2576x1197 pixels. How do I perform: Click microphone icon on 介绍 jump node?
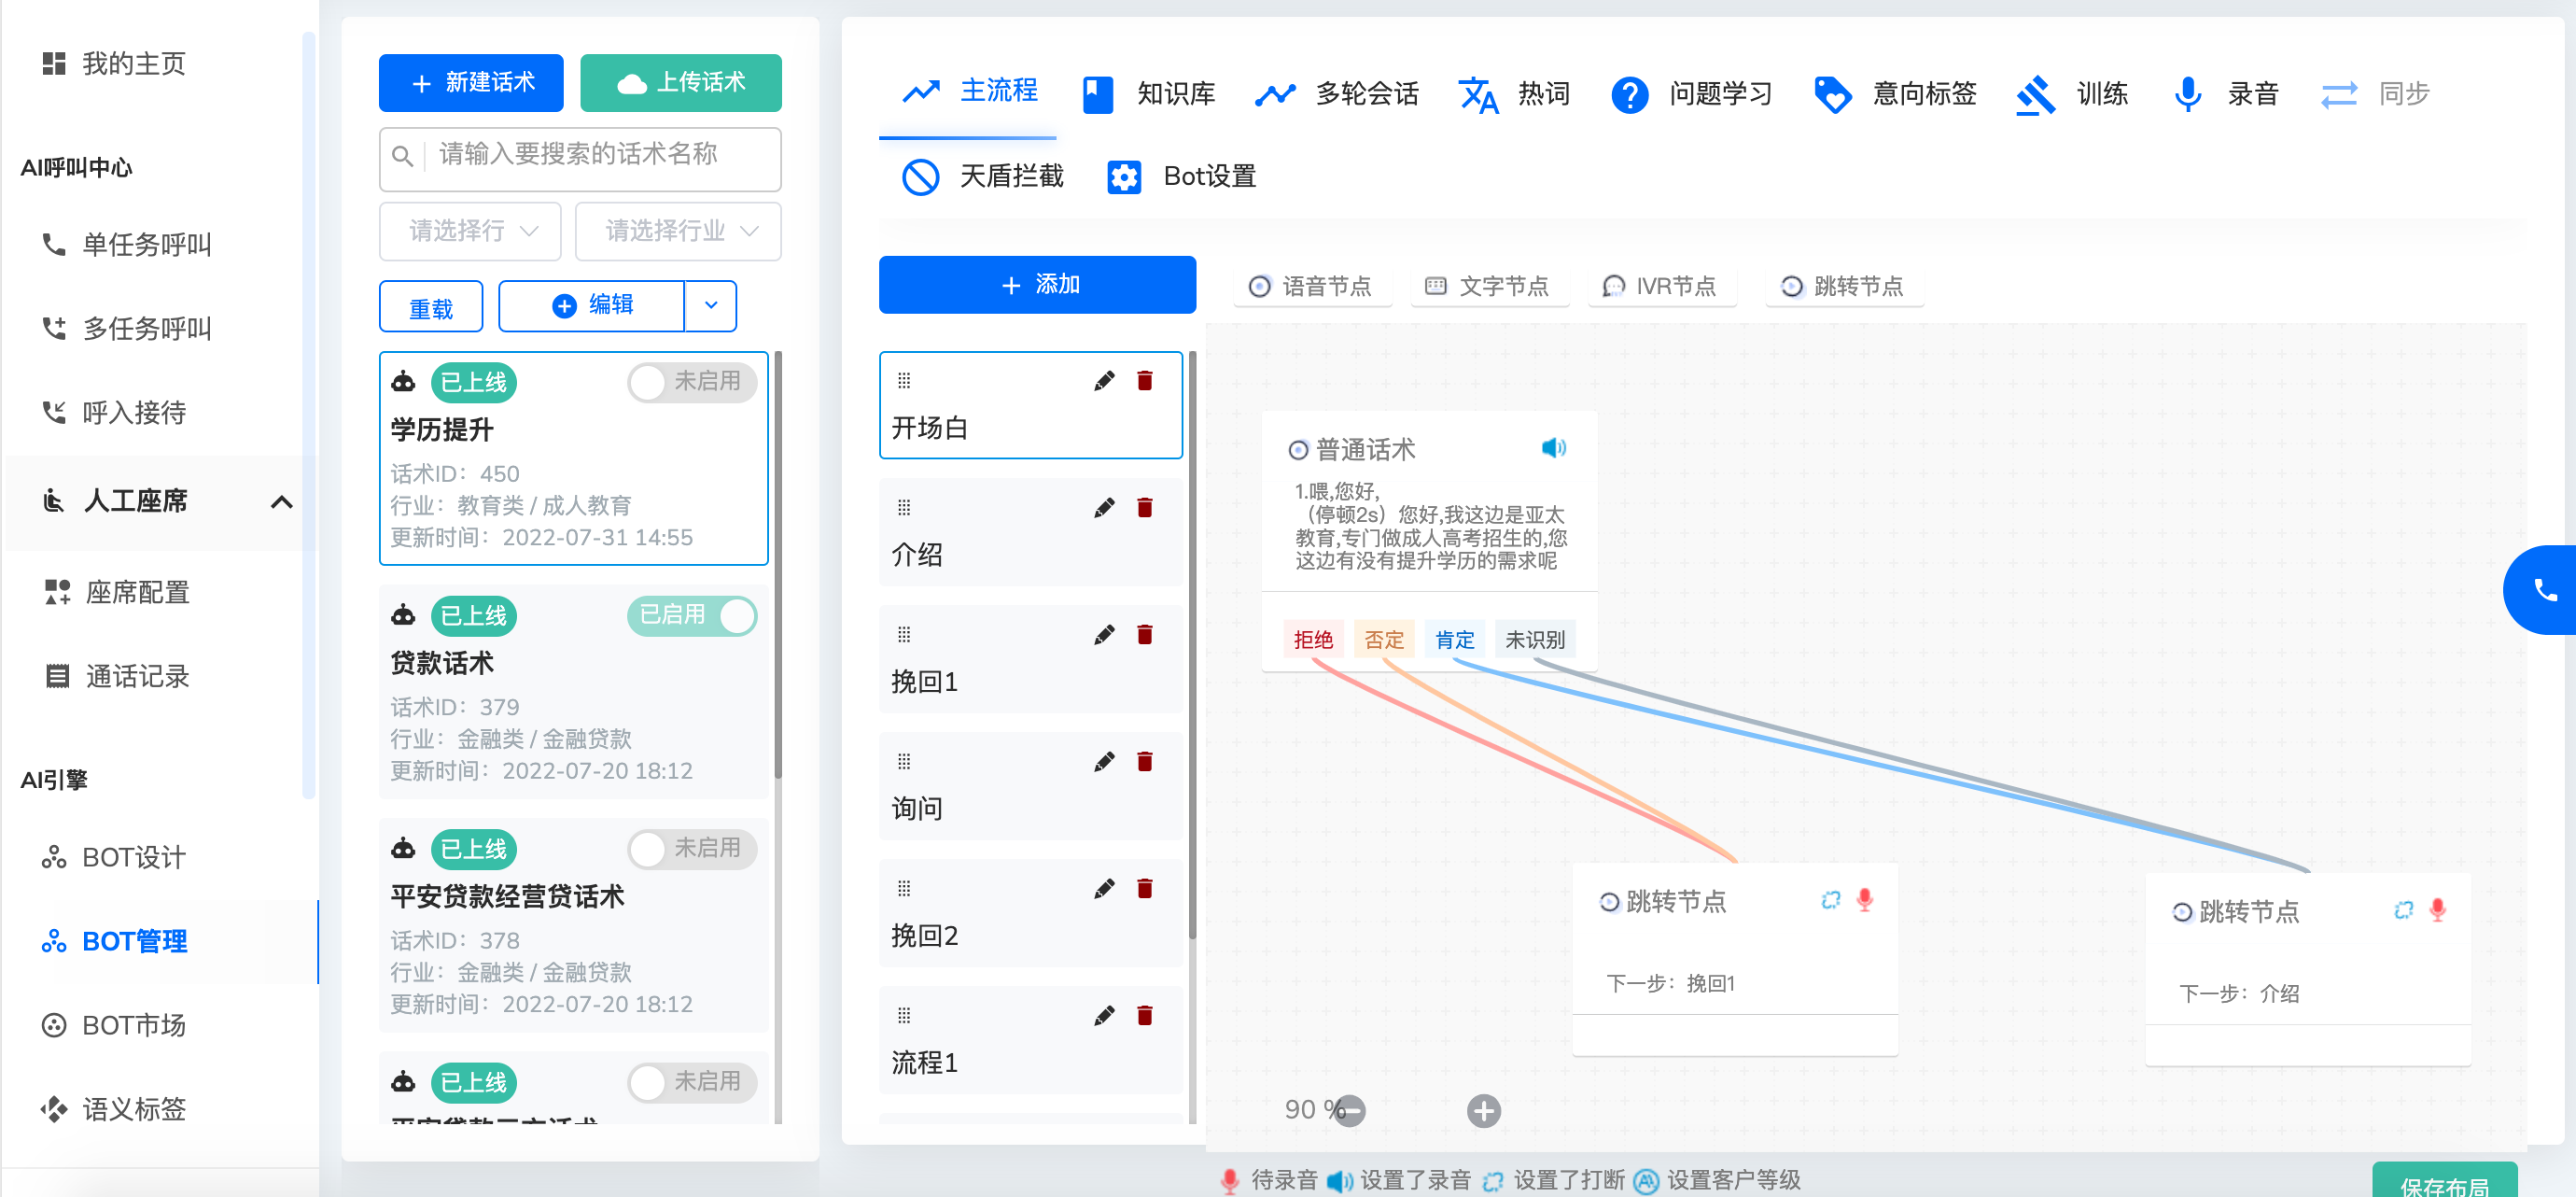coord(2438,910)
